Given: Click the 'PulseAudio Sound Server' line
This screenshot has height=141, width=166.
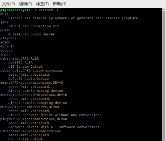Looking at the screenshot, I should (x=31, y=34).
